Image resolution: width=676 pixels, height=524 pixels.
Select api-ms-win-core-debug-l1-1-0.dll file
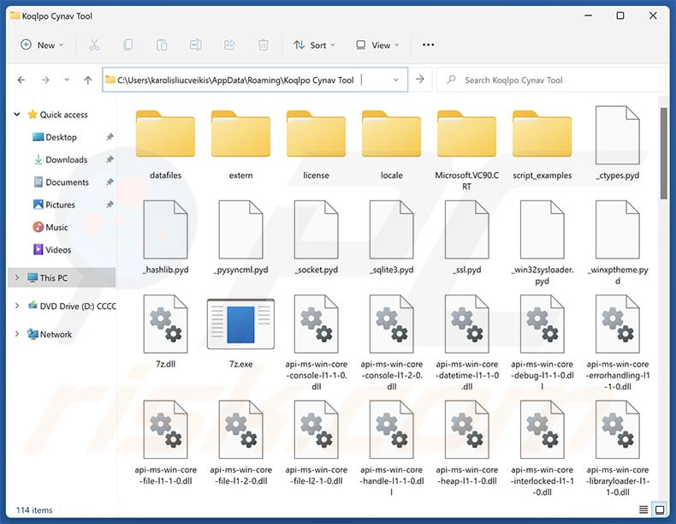click(542, 342)
